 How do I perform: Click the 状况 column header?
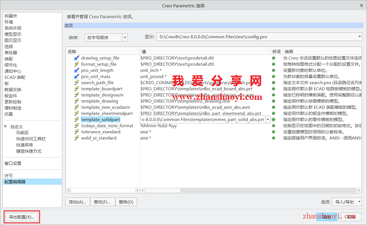(x=276, y=51)
